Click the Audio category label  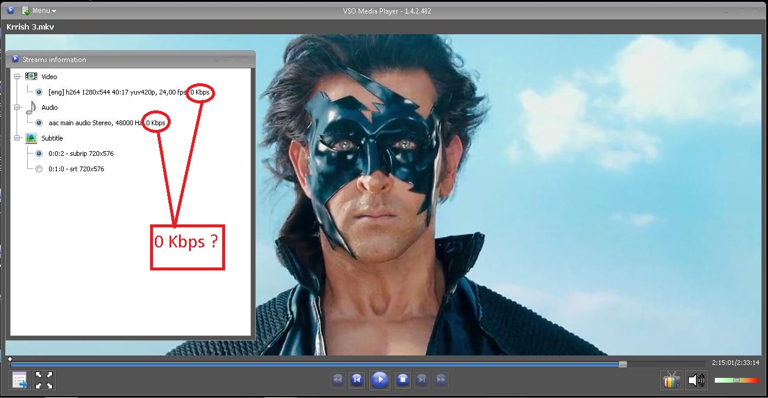(x=50, y=107)
